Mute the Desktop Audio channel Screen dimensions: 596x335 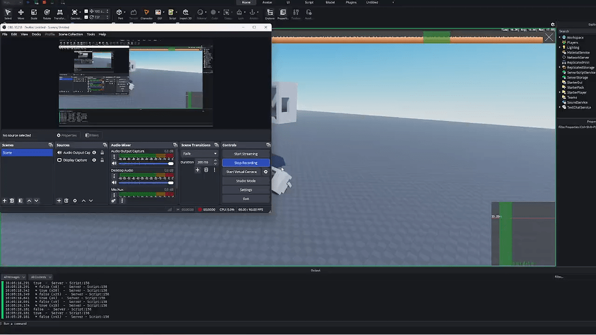point(114,183)
